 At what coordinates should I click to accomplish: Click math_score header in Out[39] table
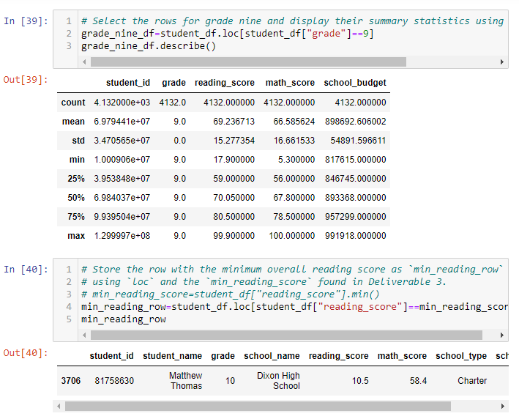click(x=290, y=83)
